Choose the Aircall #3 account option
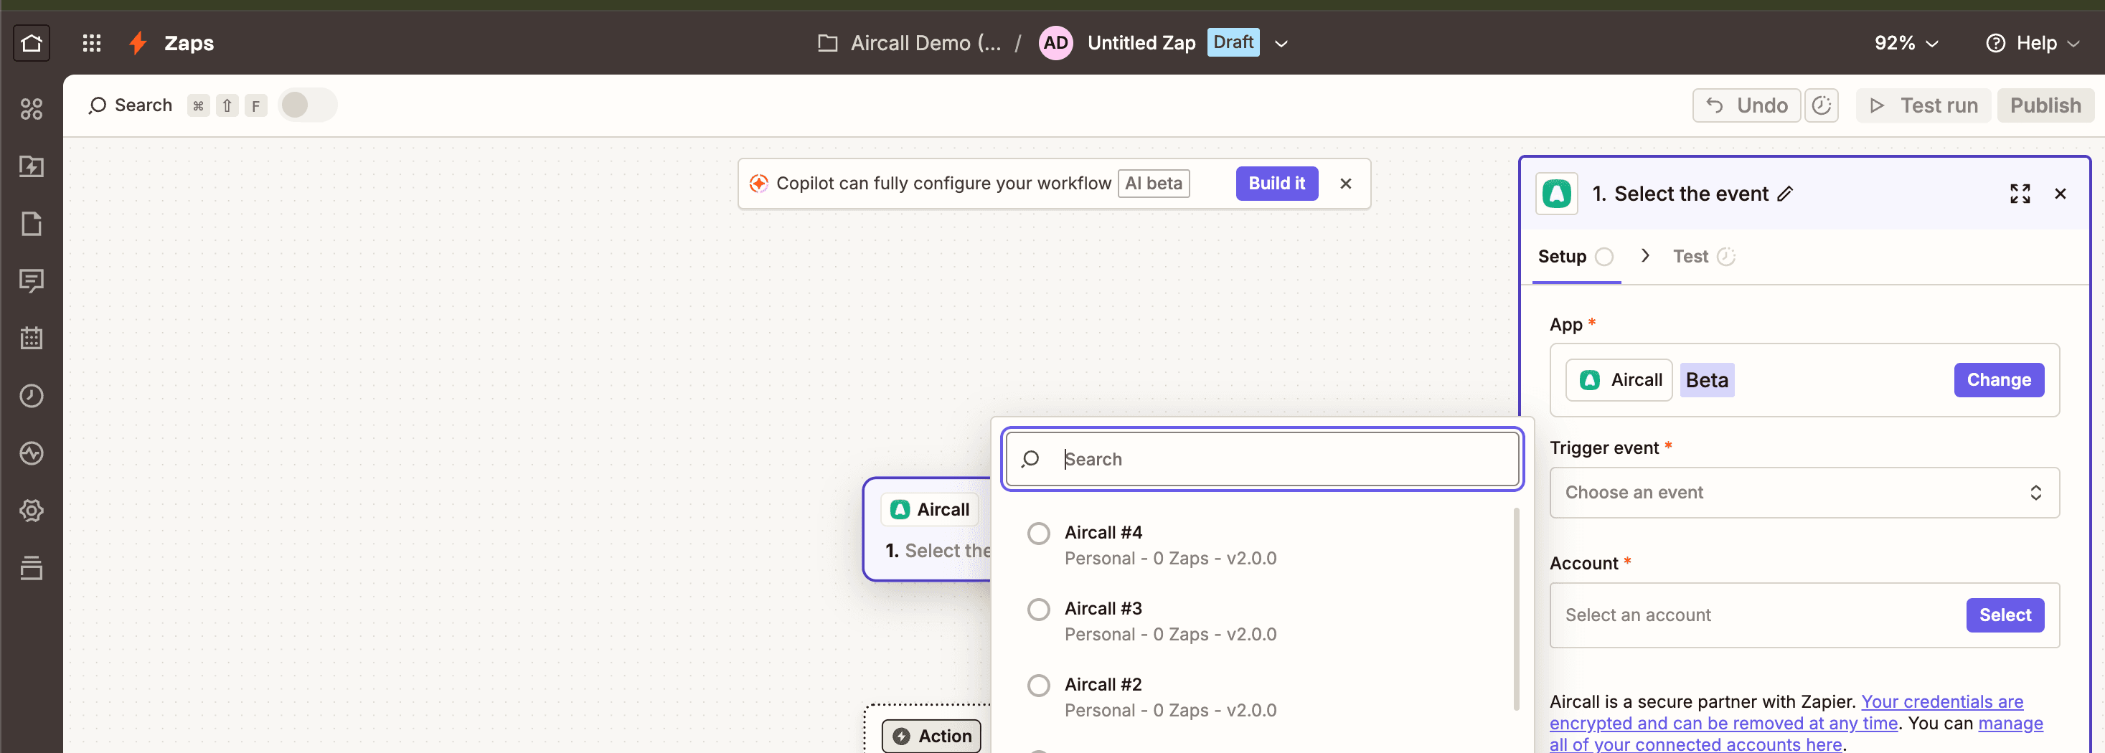This screenshot has width=2105, height=753. tap(1039, 610)
